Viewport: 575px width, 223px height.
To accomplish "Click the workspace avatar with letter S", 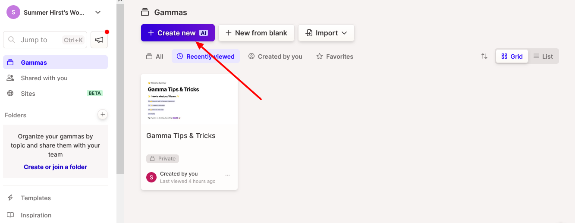I will pyautogui.click(x=13, y=12).
